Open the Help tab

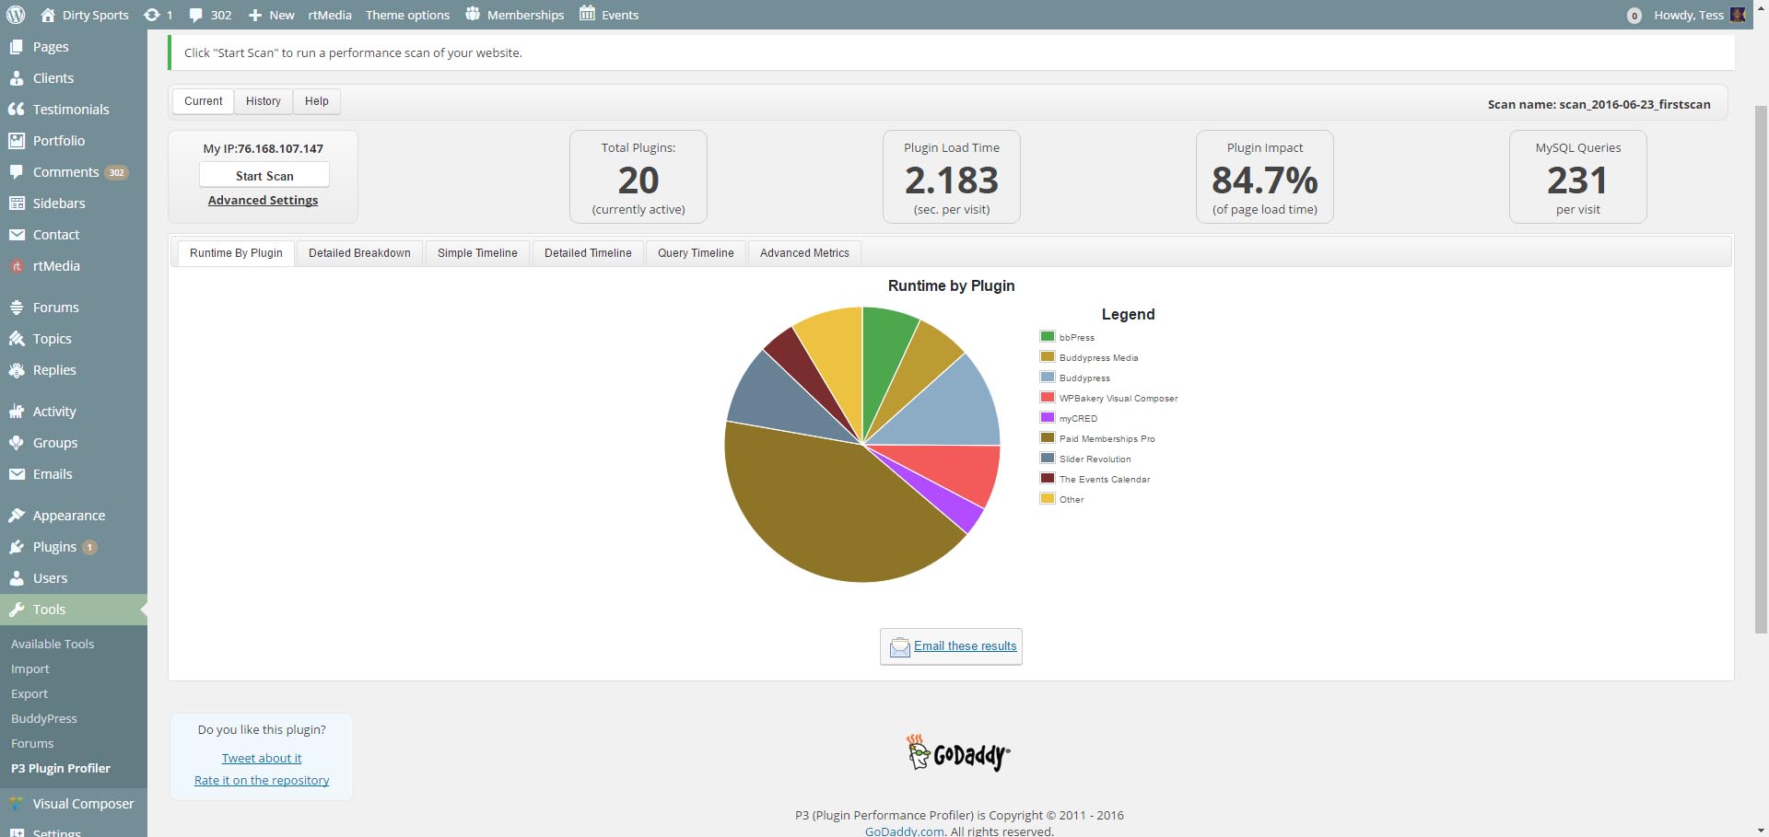317,101
